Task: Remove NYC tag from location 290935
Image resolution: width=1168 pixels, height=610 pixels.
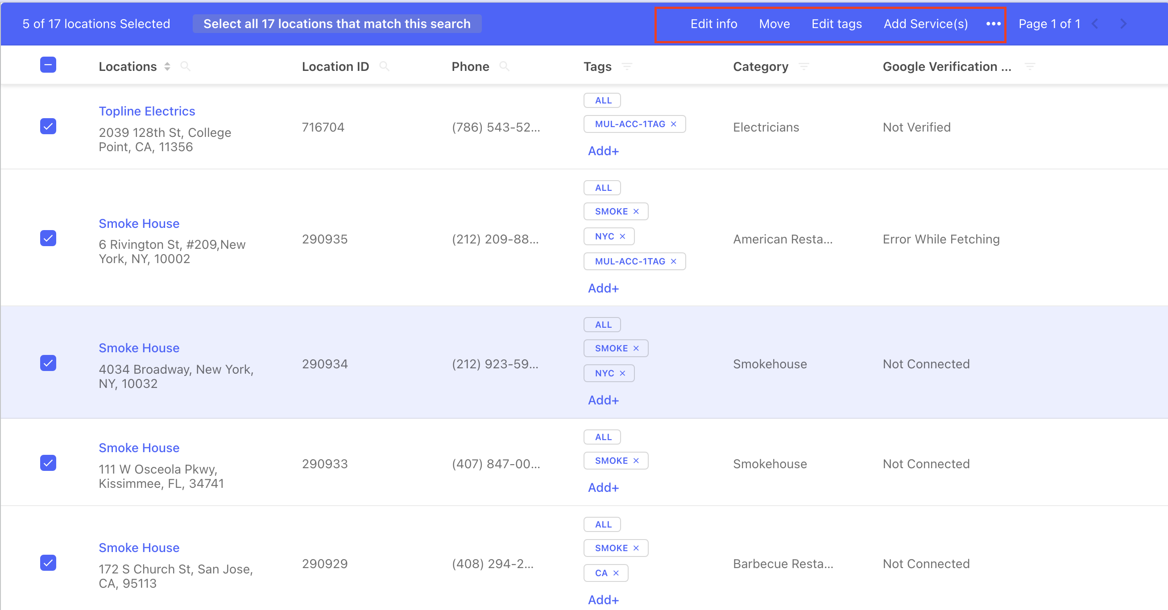Action: click(x=622, y=237)
